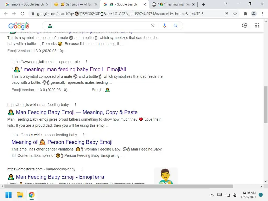Click the emojis.wiki man-feeding-baby URL
Image resolution: width=268 pixels, height=201 pixels.
coord(38,105)
